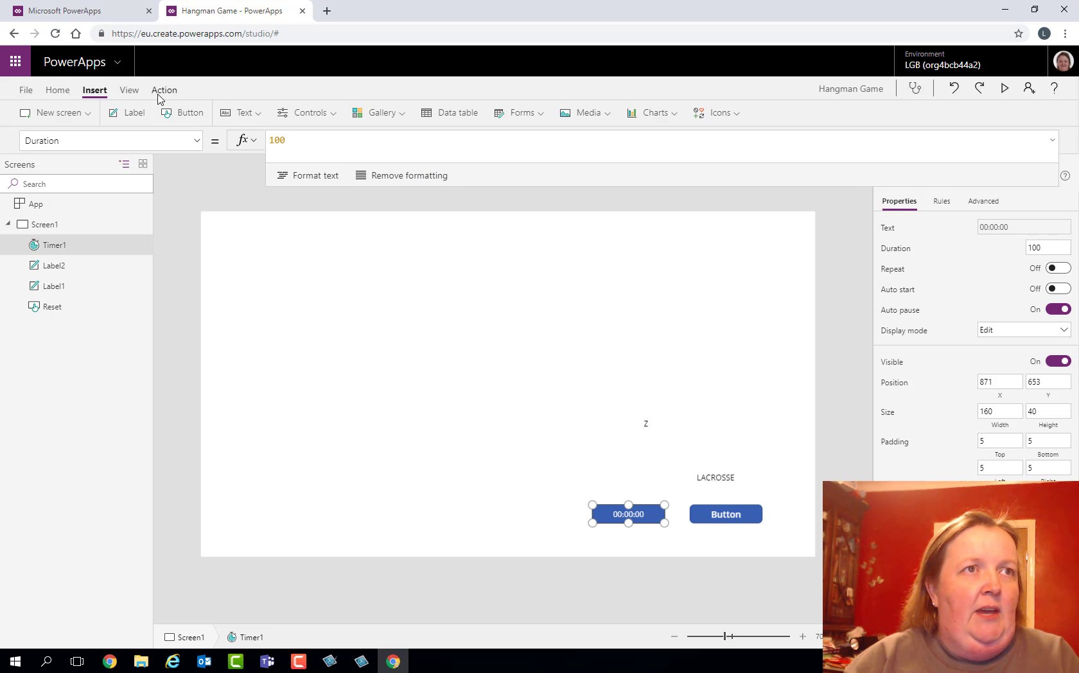
Task: Select Label1 in the tree view
Action: coord(76,286)
